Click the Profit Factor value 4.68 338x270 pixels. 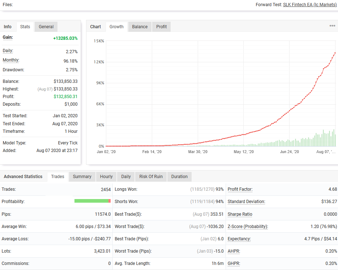coord(333,189)
